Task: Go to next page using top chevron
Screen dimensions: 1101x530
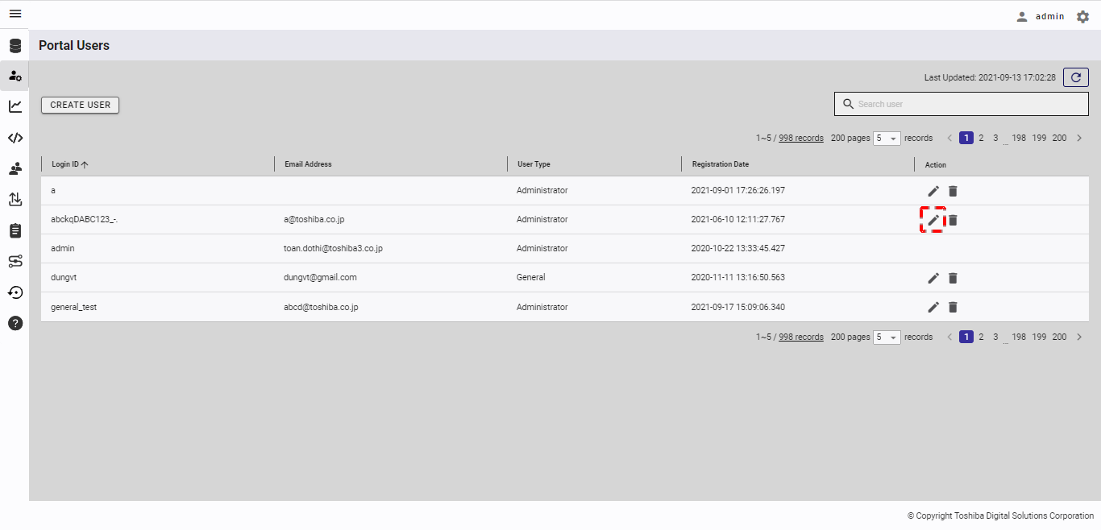Action: coord(1079,138)
